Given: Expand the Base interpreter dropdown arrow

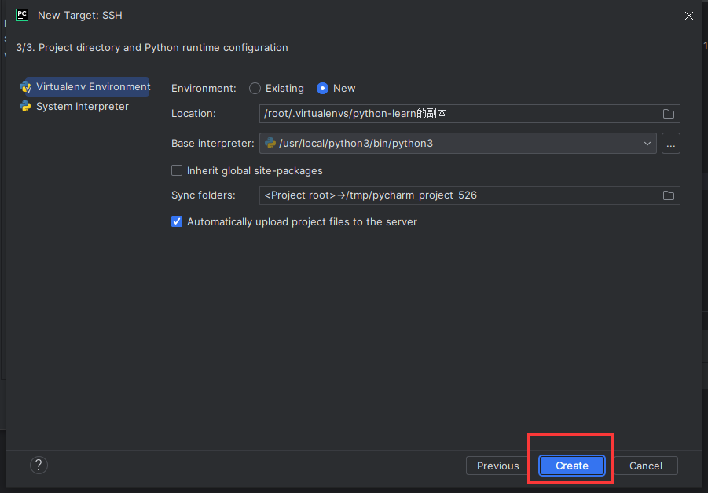Looking at the screenshot, I should coord(647,144).
